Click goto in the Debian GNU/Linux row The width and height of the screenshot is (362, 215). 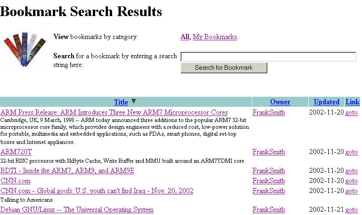[x=351, y=210]
